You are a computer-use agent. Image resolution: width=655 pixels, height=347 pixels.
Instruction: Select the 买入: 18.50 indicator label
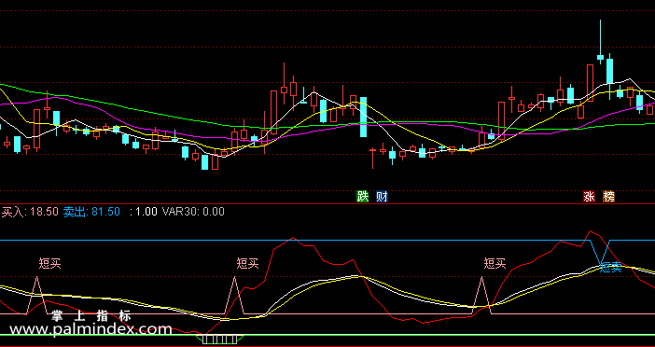[30, 212]
